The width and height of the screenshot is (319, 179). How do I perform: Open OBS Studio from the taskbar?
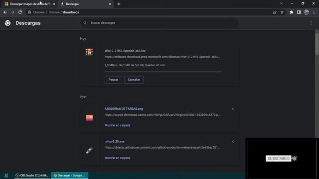tap(32, 176)
